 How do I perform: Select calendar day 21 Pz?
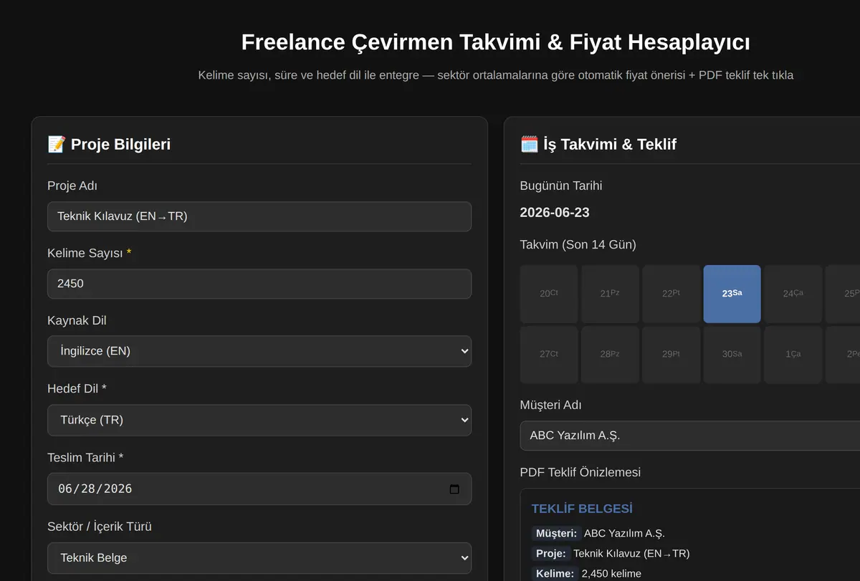click(610, 294)
